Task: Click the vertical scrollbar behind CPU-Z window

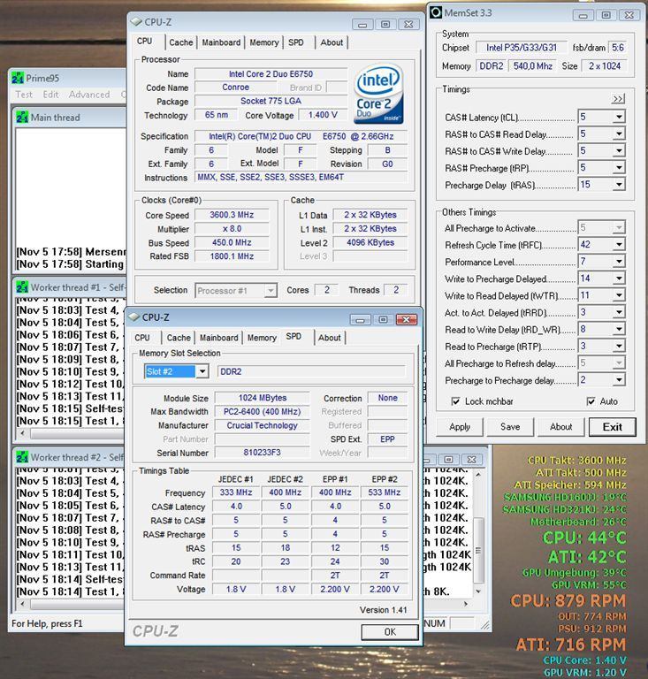Action: click(x=478, y=533)
